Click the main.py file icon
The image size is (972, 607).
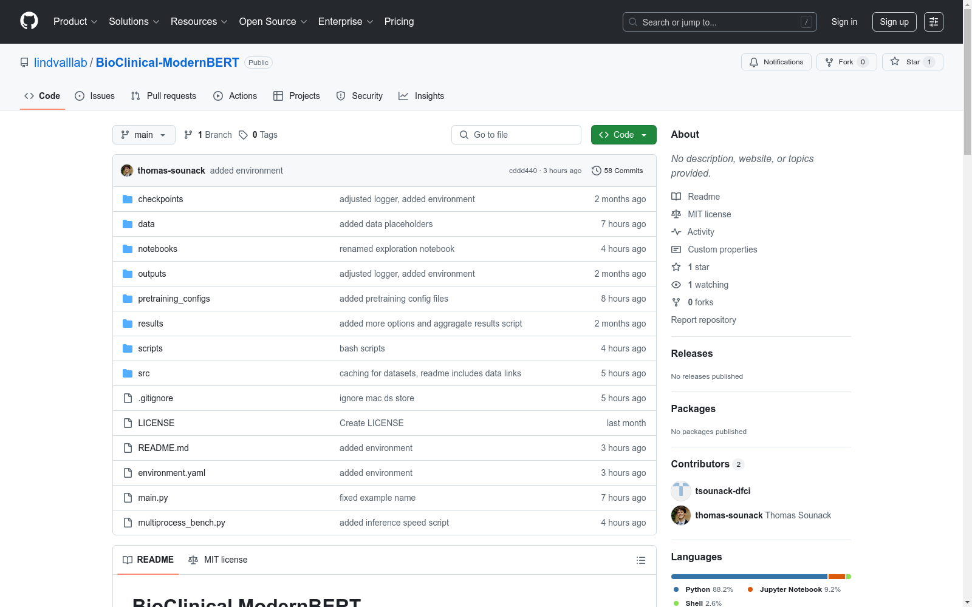click(x=128, y=498)
